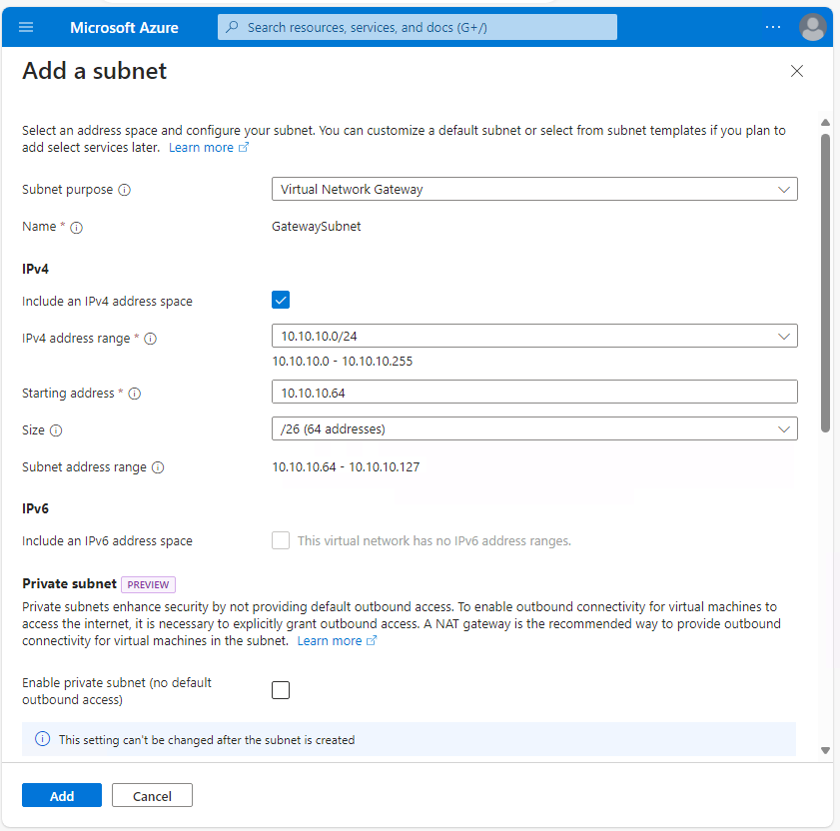Click info icon next to Starting address
This screenshot has height=831, width=840.
(x=135, y=393)
